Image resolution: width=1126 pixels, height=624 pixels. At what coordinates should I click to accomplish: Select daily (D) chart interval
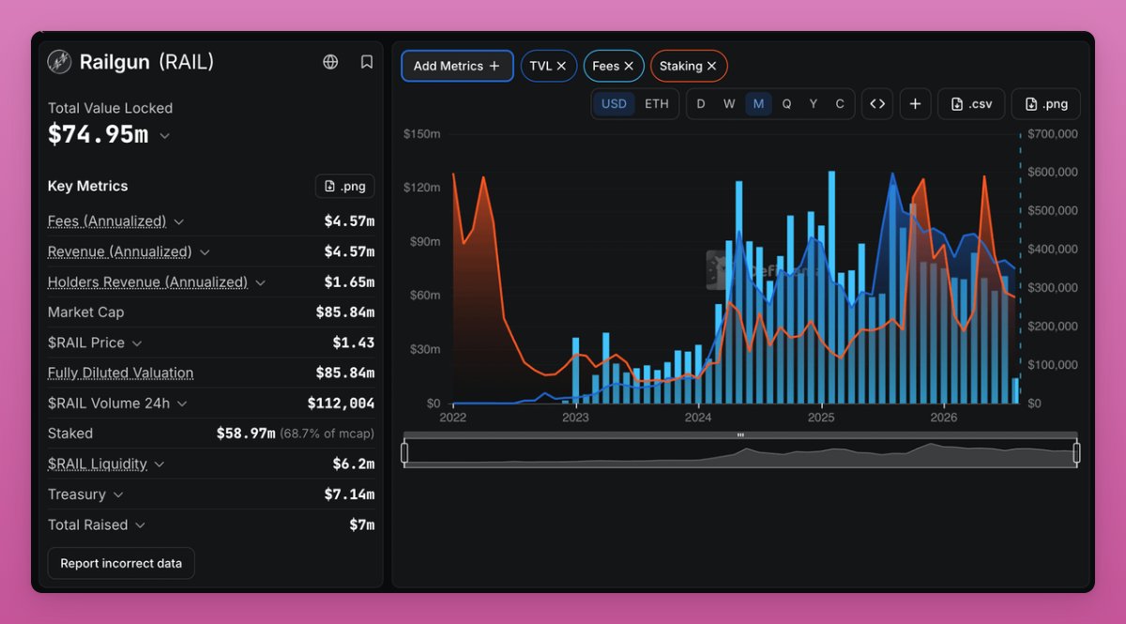[x=701, y=104]
